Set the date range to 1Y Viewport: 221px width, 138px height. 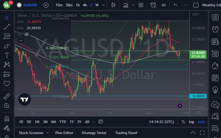(x=72, y=122)
